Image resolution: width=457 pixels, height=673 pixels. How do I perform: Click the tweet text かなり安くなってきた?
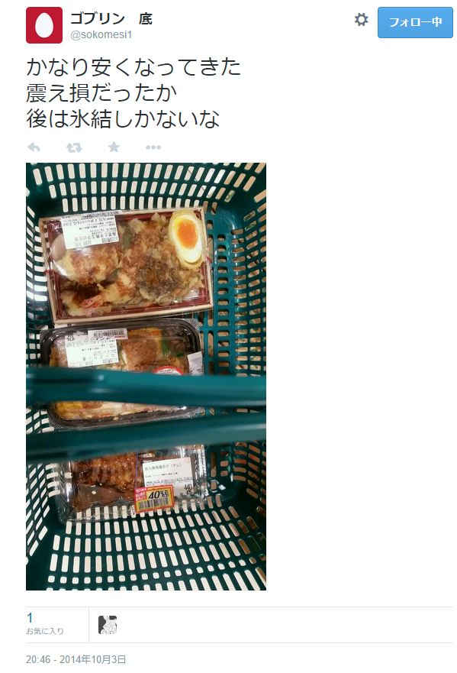(134, 67)
